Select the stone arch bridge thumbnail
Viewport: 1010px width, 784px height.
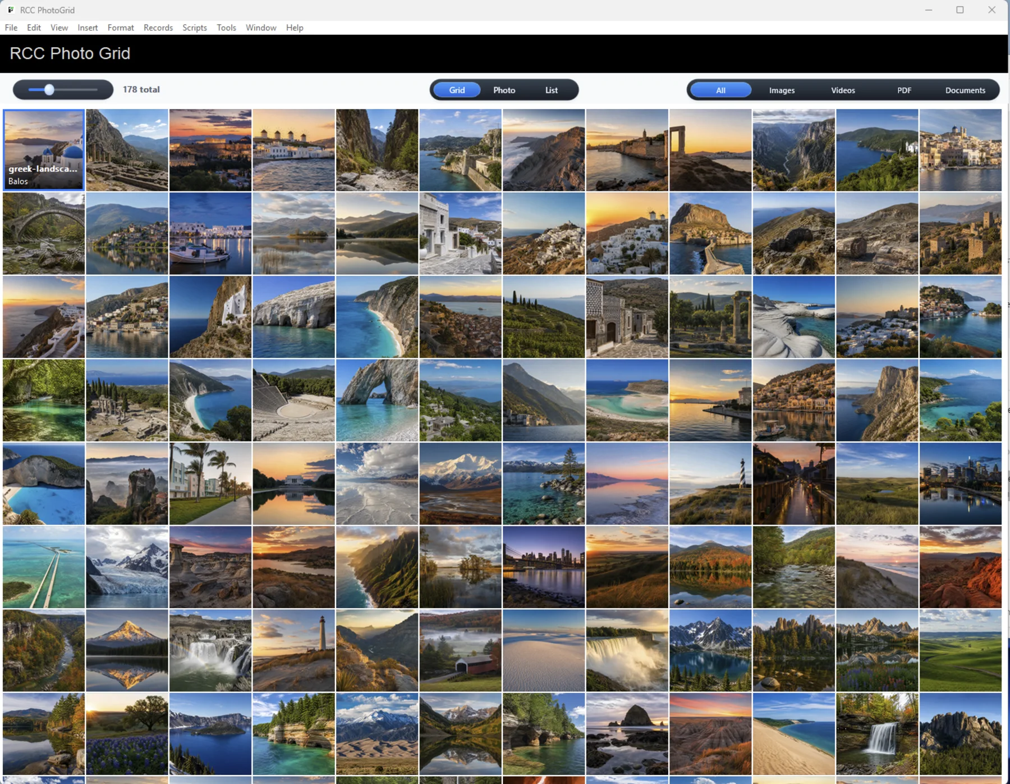[44, 234]
